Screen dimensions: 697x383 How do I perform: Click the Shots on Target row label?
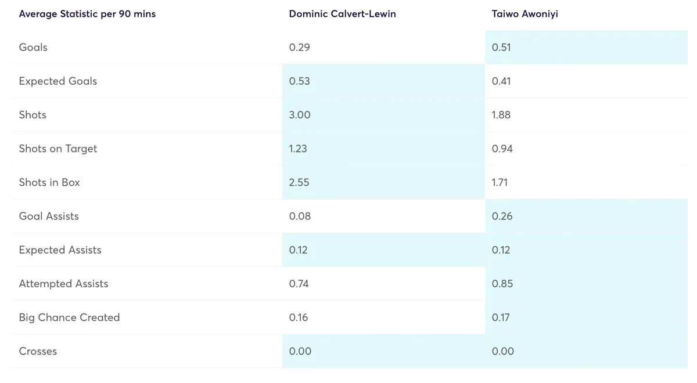pyautogui.click(x=58, y=149)
